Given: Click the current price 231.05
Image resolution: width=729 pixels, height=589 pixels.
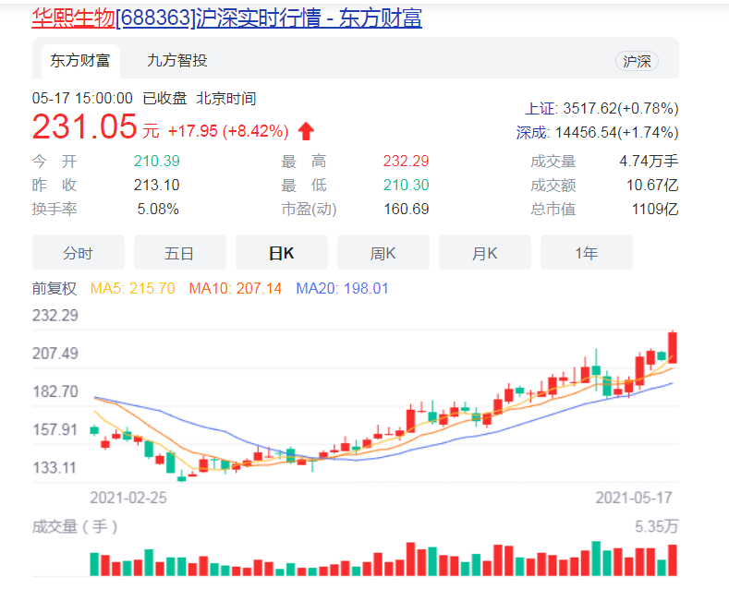Looking at the screenshot, I should (85, 126).
